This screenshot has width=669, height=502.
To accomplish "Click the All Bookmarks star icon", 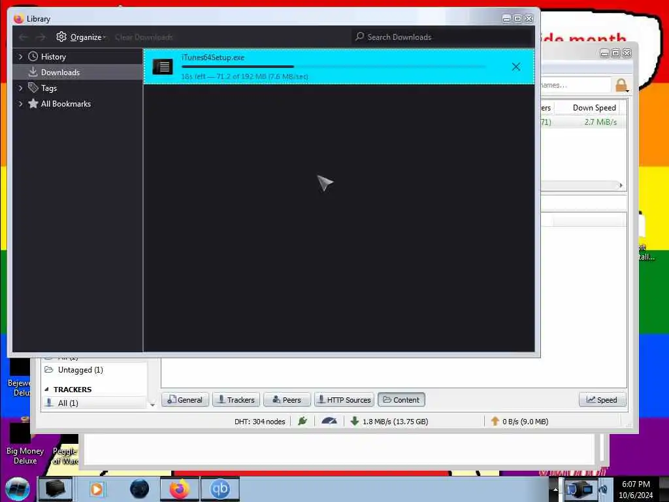I will point(33,103).
